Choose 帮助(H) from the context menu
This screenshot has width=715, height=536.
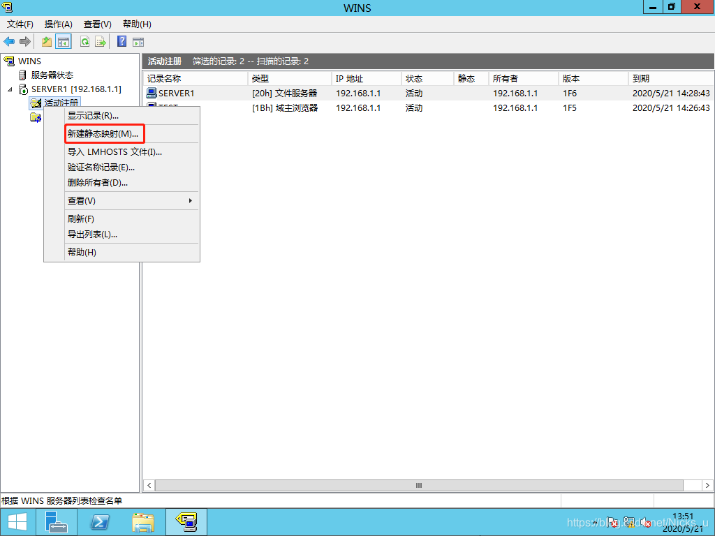(x=131, y=252)
